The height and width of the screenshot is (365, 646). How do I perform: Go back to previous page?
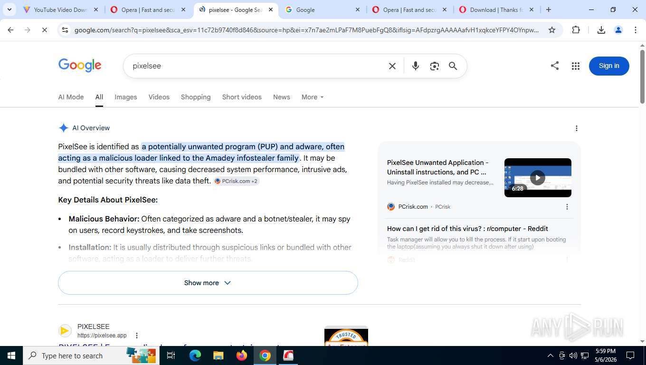point(10,30)
